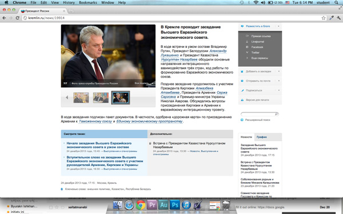Open the Таможенному союзу link
The image size is (343, 214).
point(95,121)
